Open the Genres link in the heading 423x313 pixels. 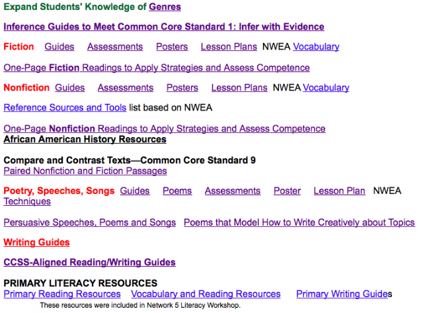[165, 7]
